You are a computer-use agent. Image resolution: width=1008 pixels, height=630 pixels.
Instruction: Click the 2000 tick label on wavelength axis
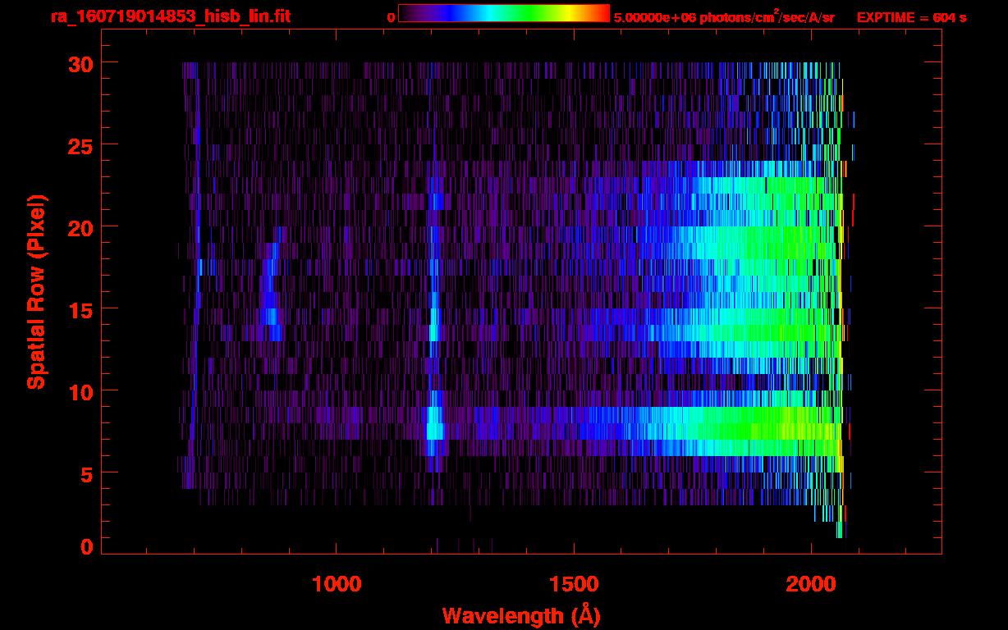(812, 584)
